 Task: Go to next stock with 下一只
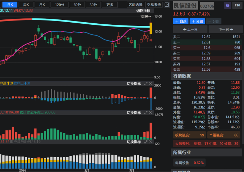click(225, 29)
